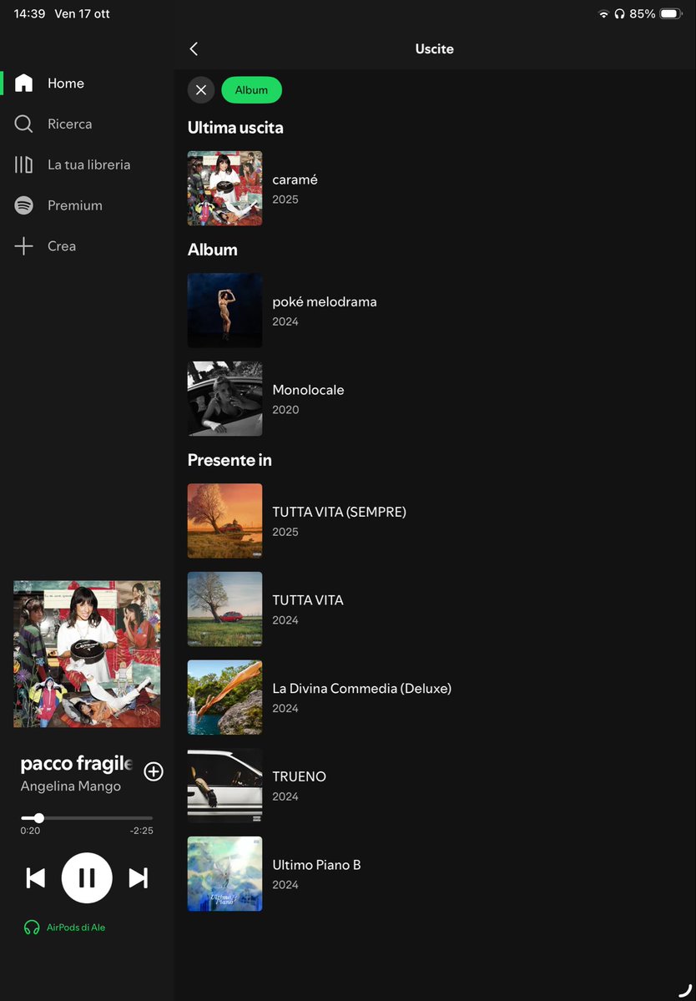Image resolution: width=696 pixels, height=1001 pixels.
Task: Click the Ultima uscita section heading
Action: pyautogui.click(x=235, y=128)
